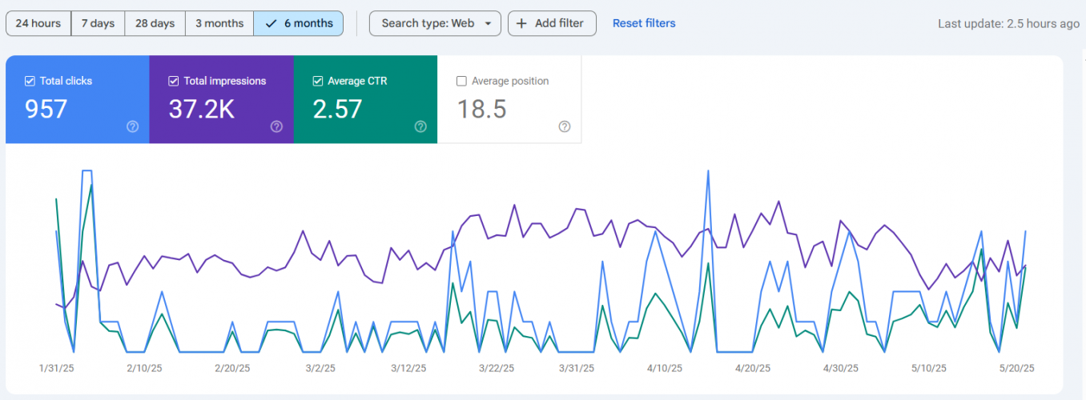Click the Add filter button

(x=552, y=23)
